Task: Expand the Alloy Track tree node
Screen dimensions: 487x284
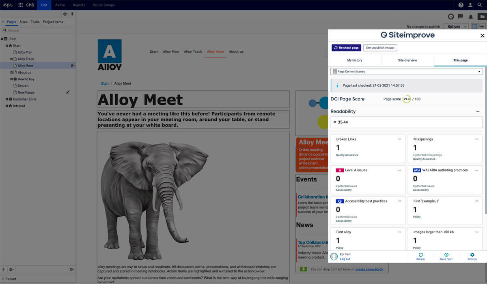Action: click(x=11, y=59)
